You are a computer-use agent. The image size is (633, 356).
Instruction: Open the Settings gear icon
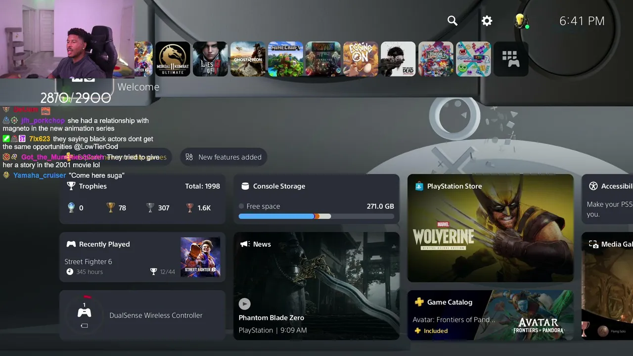coord(487,21)
